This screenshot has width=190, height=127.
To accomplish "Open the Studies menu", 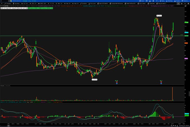I will click(177, 1).
